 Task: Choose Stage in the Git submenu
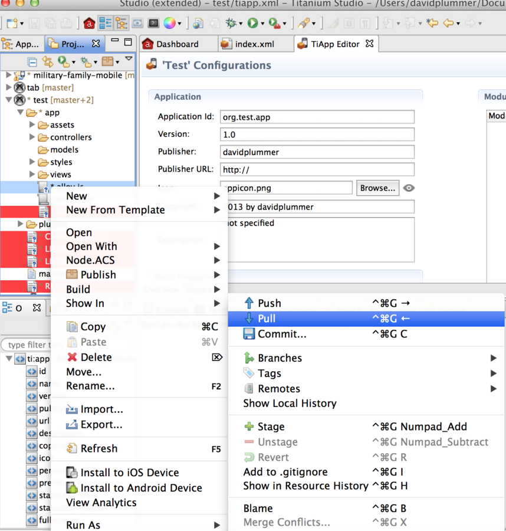tap(366, 427)
